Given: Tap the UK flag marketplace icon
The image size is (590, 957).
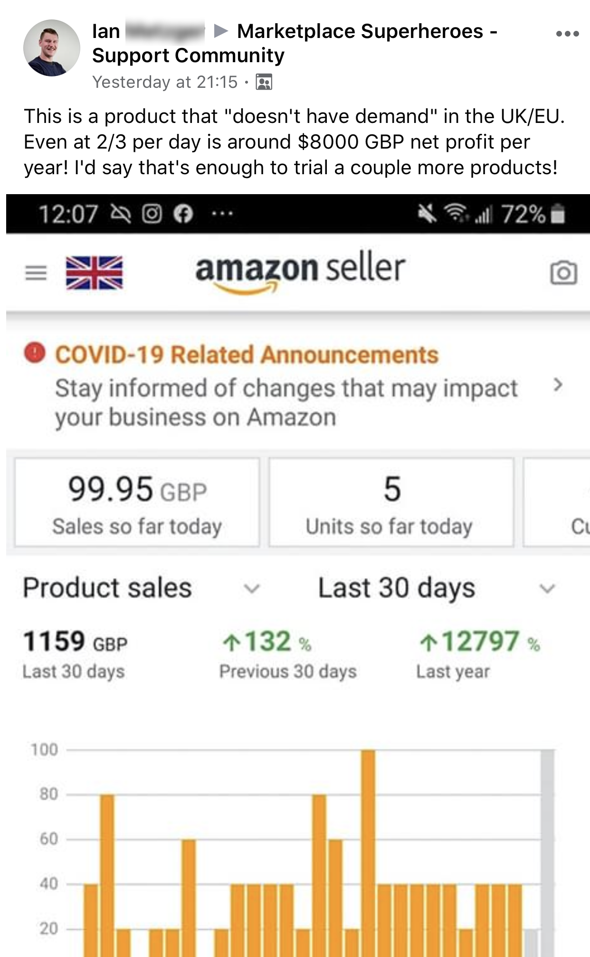Looking at the screenshot, I should (94, 272).
